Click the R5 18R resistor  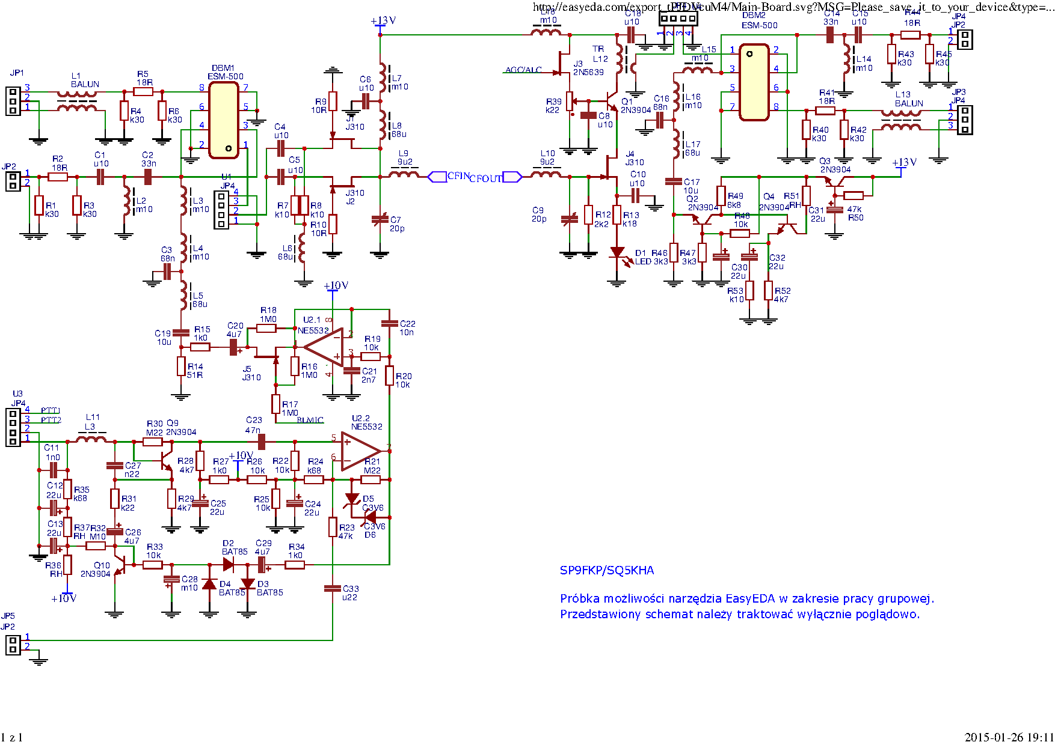pos(143,91)
